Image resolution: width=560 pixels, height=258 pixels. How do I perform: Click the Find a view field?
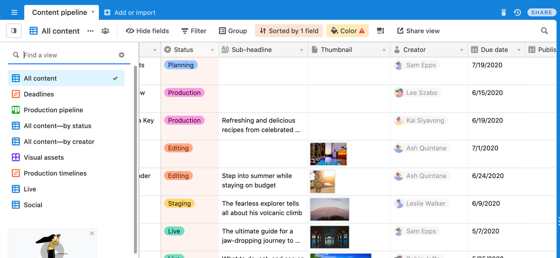pos(68,55)
